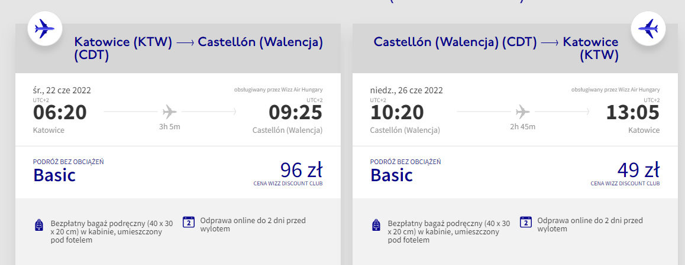This screenshot has height=265, width=685.
Task: Click the 96 zł outbound price
Action: click(301, 171)
